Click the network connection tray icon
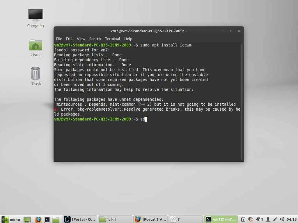This screenshot has width=298, height=223. point(275,220)
